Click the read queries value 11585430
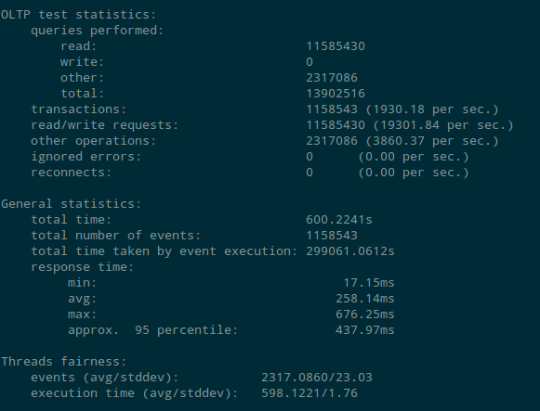 click(336, 46)
